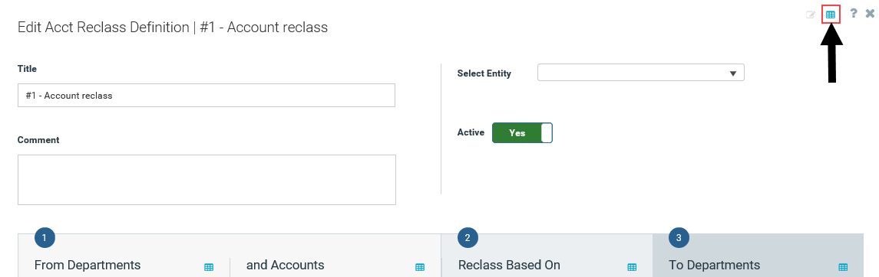Viewport: 879px width, 277px height.
Task: Open help via the question mark icon
Action: point(853,14)
